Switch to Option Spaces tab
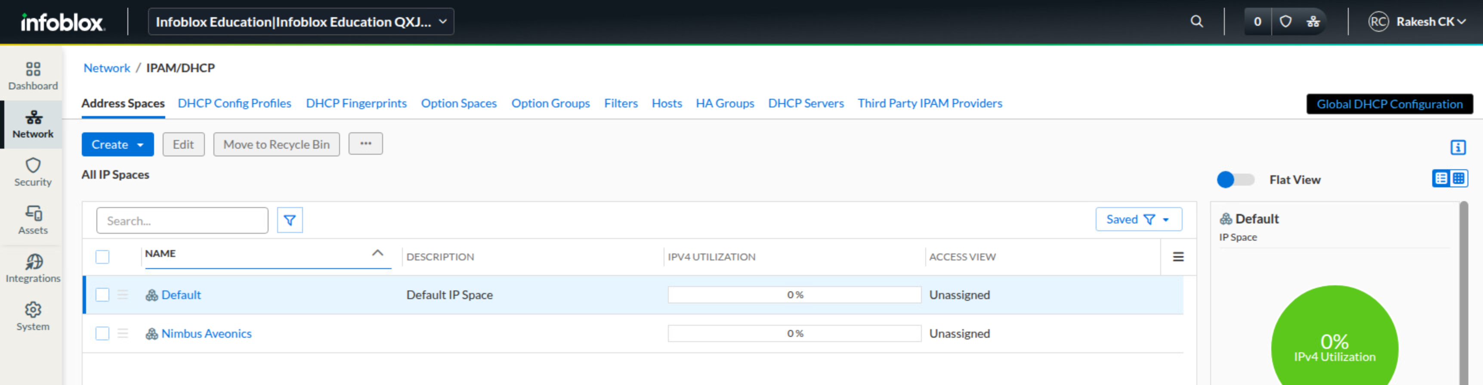The height and width of the screenshot is (385, 1483). (459, 104)
